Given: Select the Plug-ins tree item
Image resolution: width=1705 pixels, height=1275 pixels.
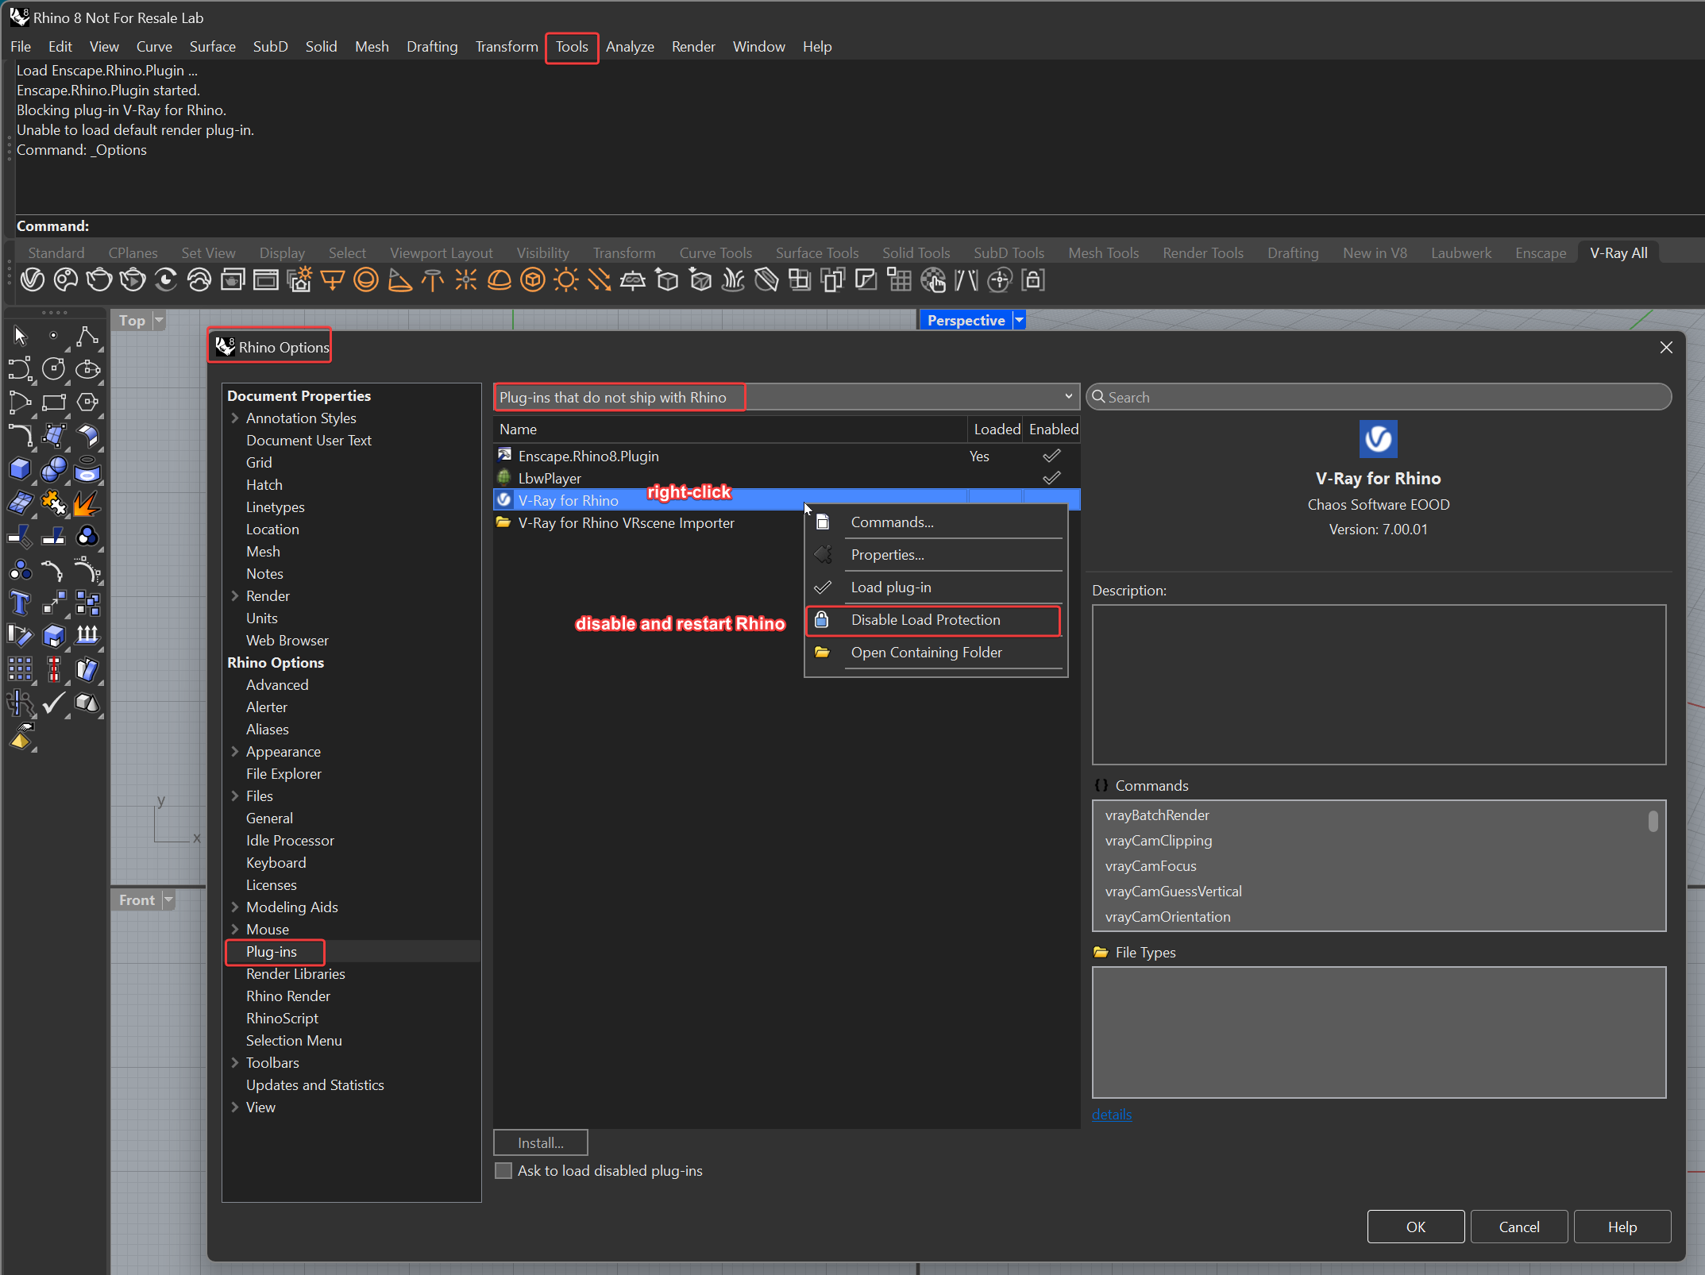Looking at the screenshot, I should coord(272,951).
